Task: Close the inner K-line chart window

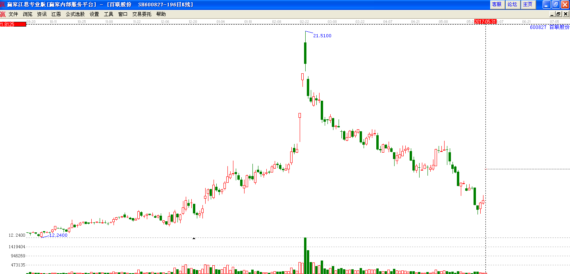Action: coord(566,14)
